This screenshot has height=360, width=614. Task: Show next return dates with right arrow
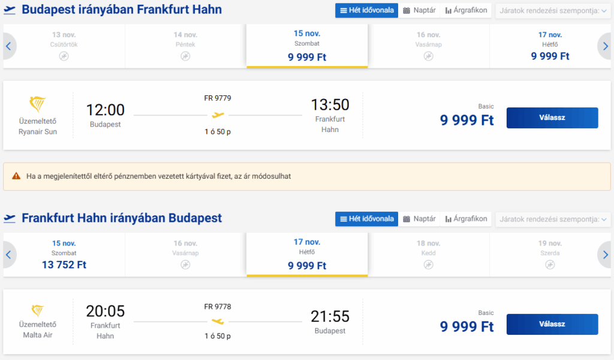(x=605, y=255)
